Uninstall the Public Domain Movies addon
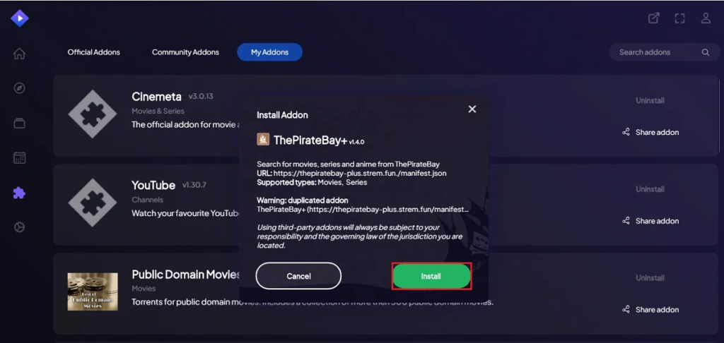Image resolution: width=724 pixels, height=343 pixels. pos(650,278)
